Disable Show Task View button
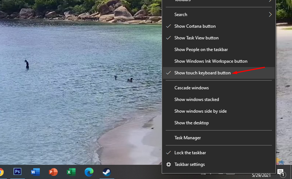This screenshot has height=179, width=292. click(x=196, y=38)
